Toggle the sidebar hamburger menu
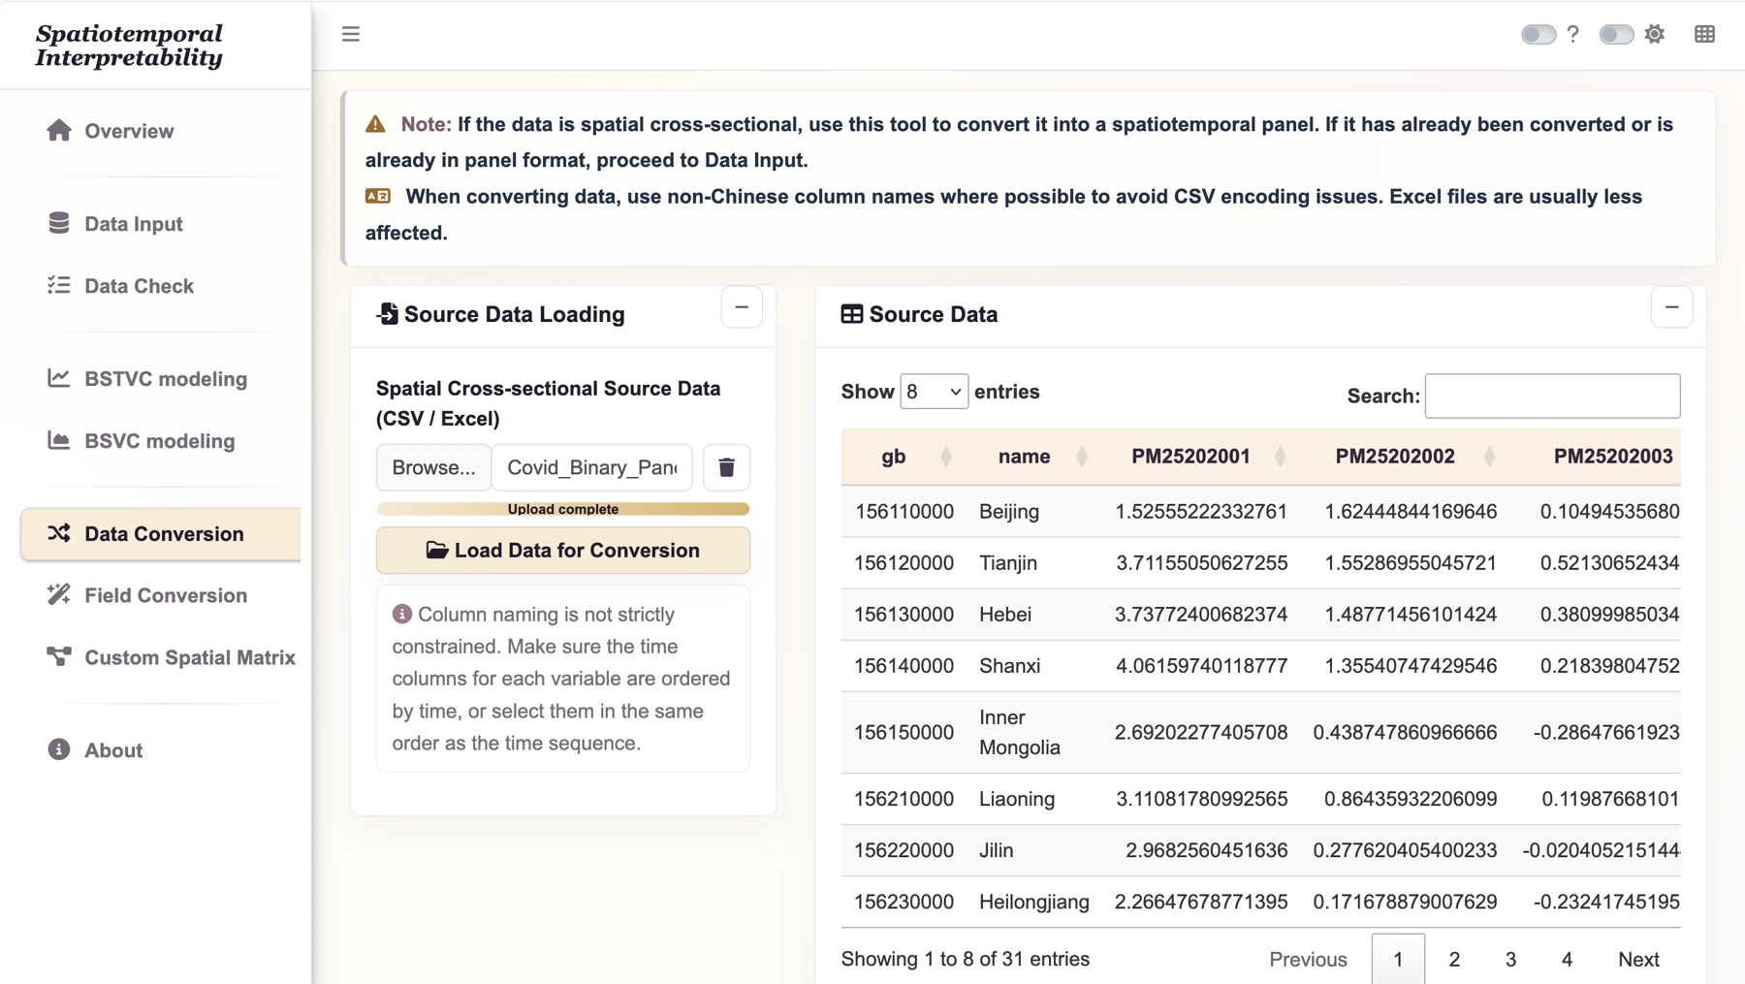This screenshot has width=1745, height=984. 351,34
